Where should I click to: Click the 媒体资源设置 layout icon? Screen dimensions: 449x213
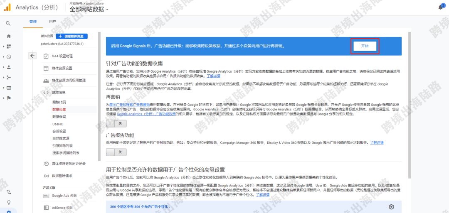tap(46, 68)
